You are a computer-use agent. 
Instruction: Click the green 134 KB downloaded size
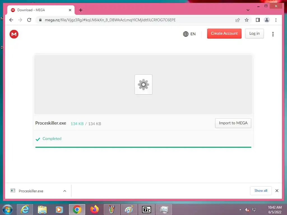77,124
